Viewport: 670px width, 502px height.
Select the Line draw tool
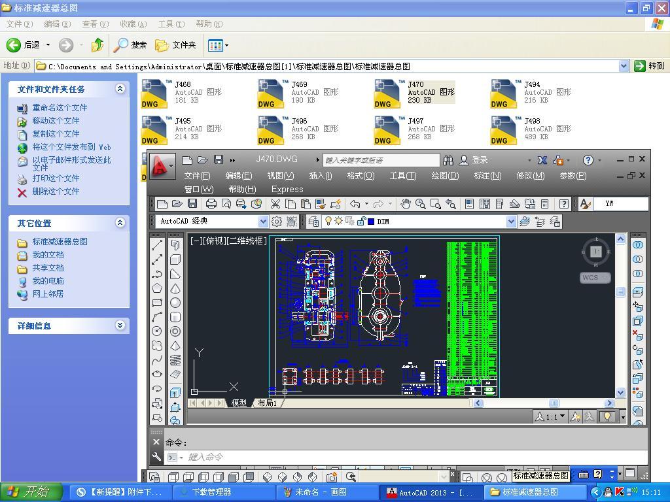pos(157,245)
